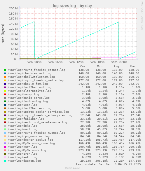The width and height of the screenshot is (145, 171).
Task: Click the graph title 'log sizes log - by day'
Action: [72, 6]
